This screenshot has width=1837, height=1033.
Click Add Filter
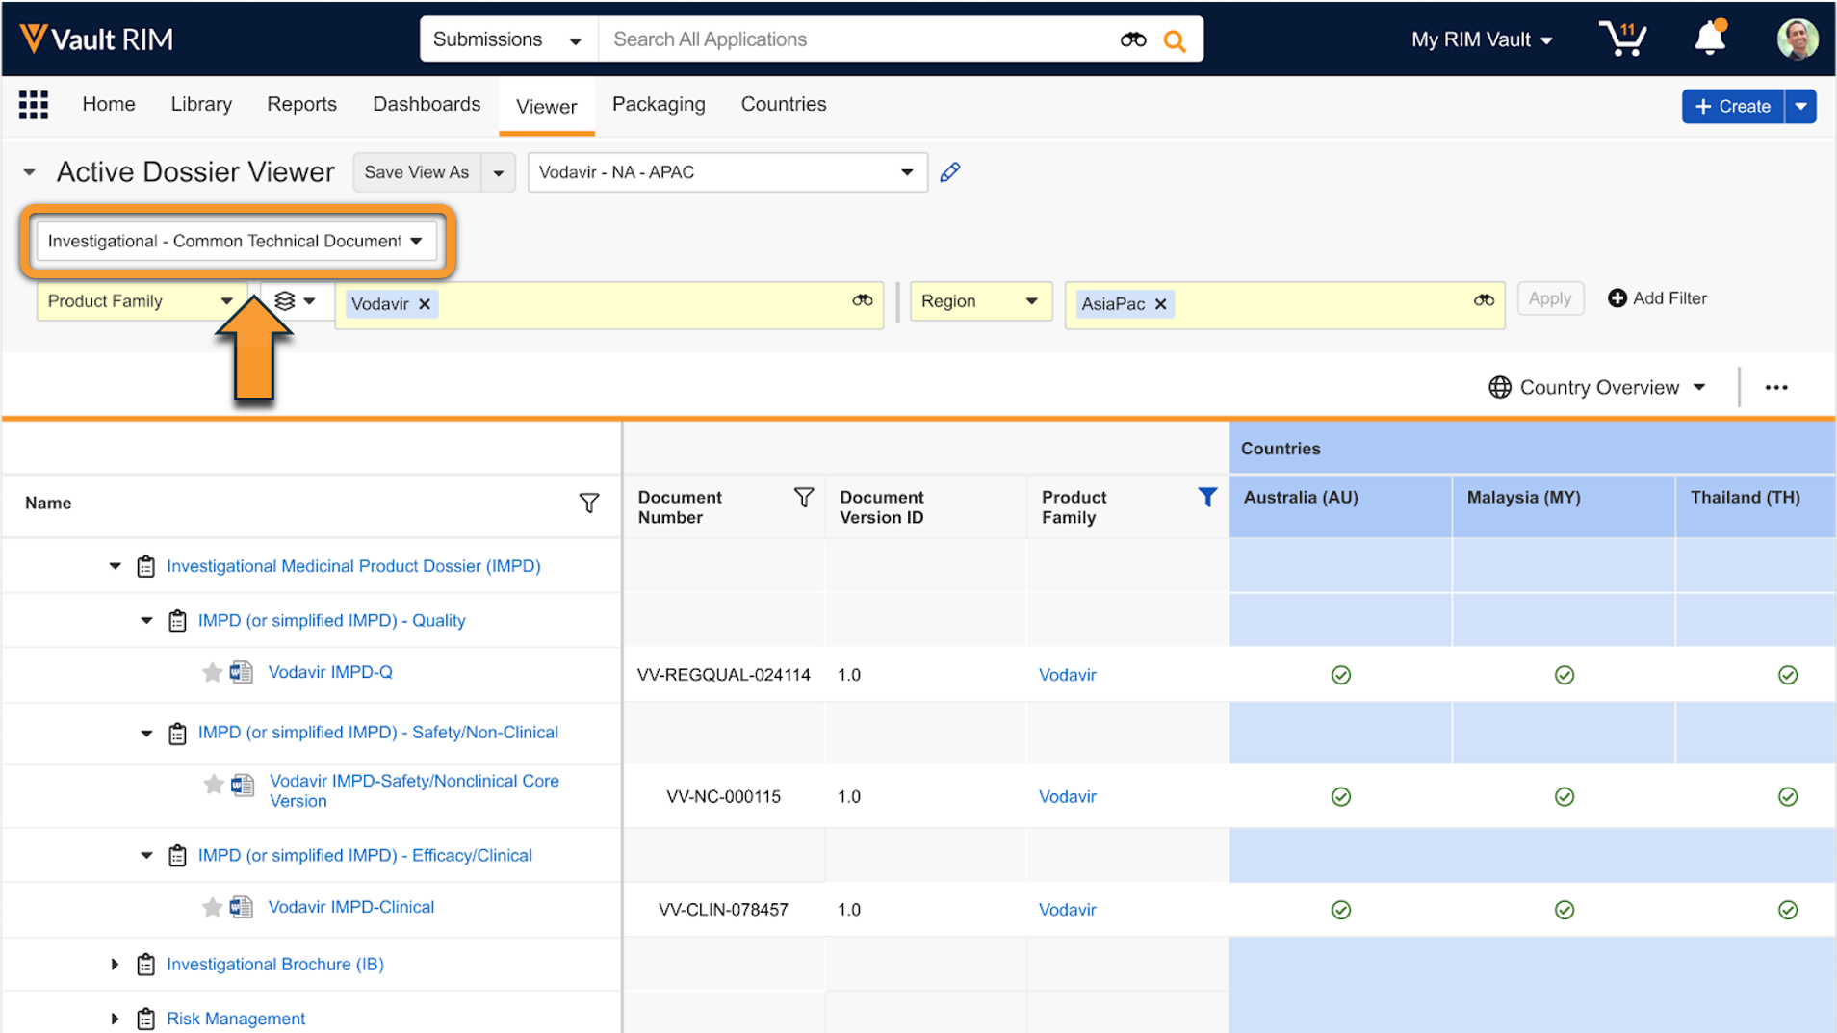click(1657, 298)
